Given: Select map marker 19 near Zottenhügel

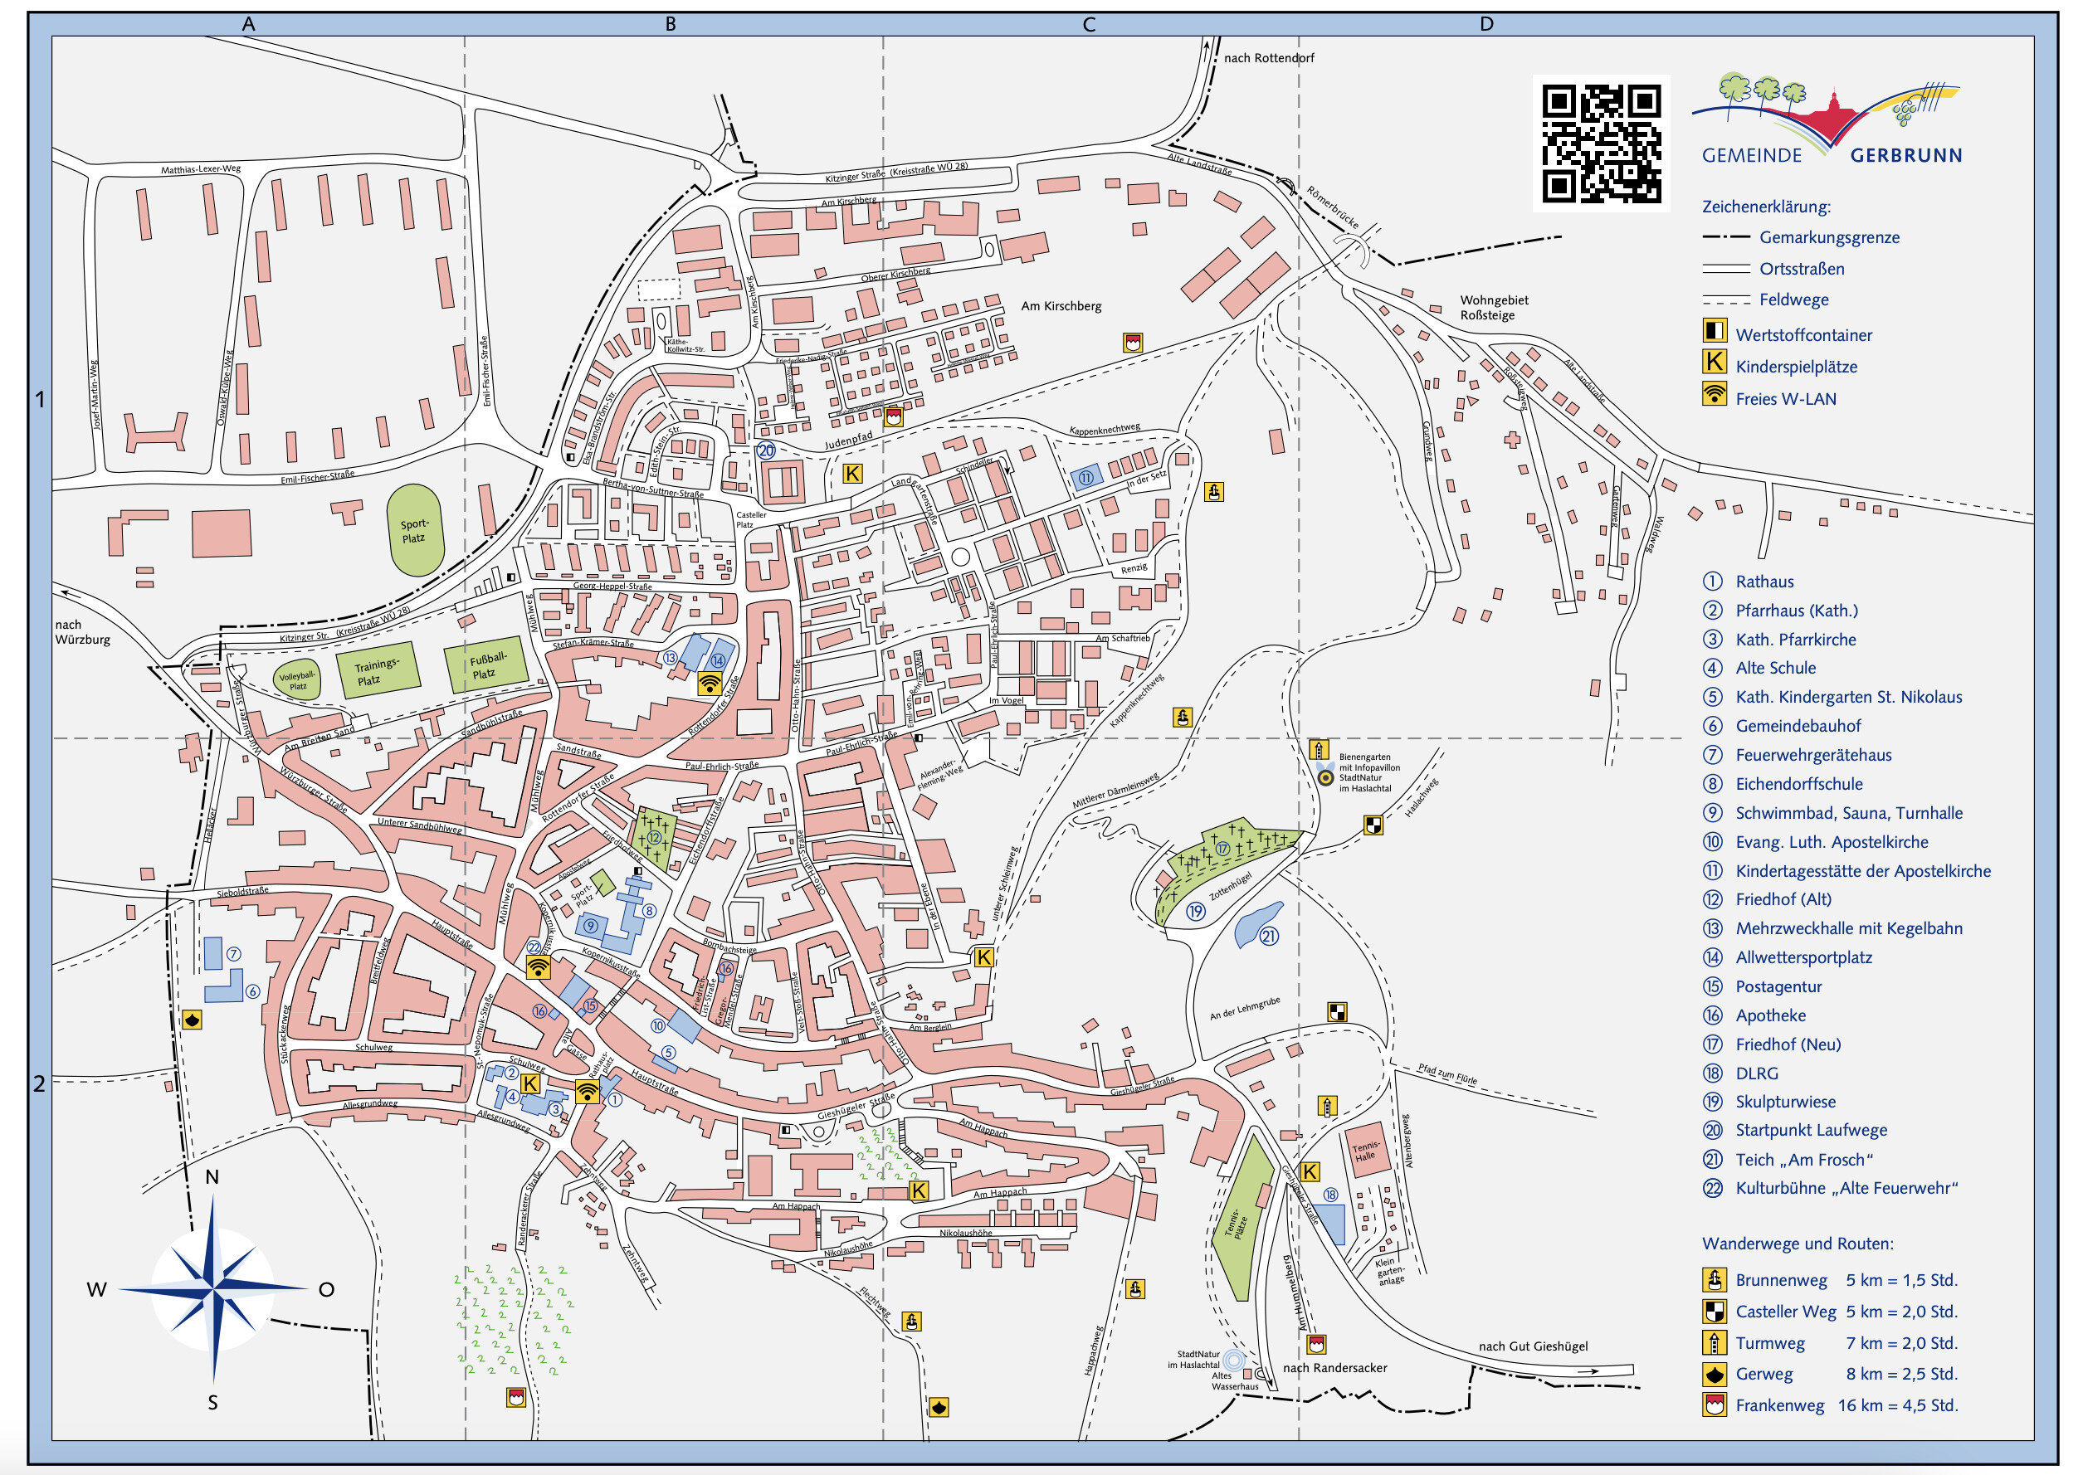Looking at the screenshot, I should [x=1196, y=911].
